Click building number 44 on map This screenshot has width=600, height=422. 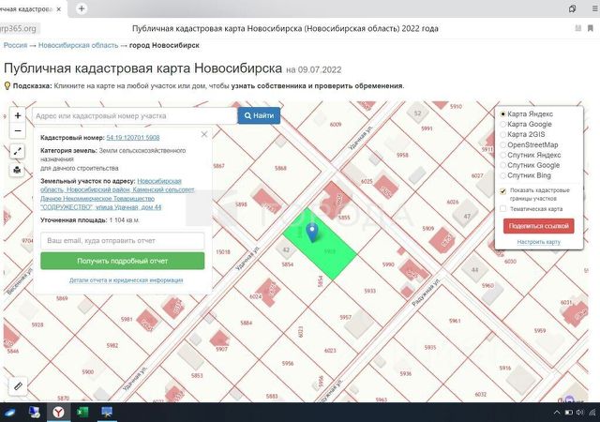(475, 269)
